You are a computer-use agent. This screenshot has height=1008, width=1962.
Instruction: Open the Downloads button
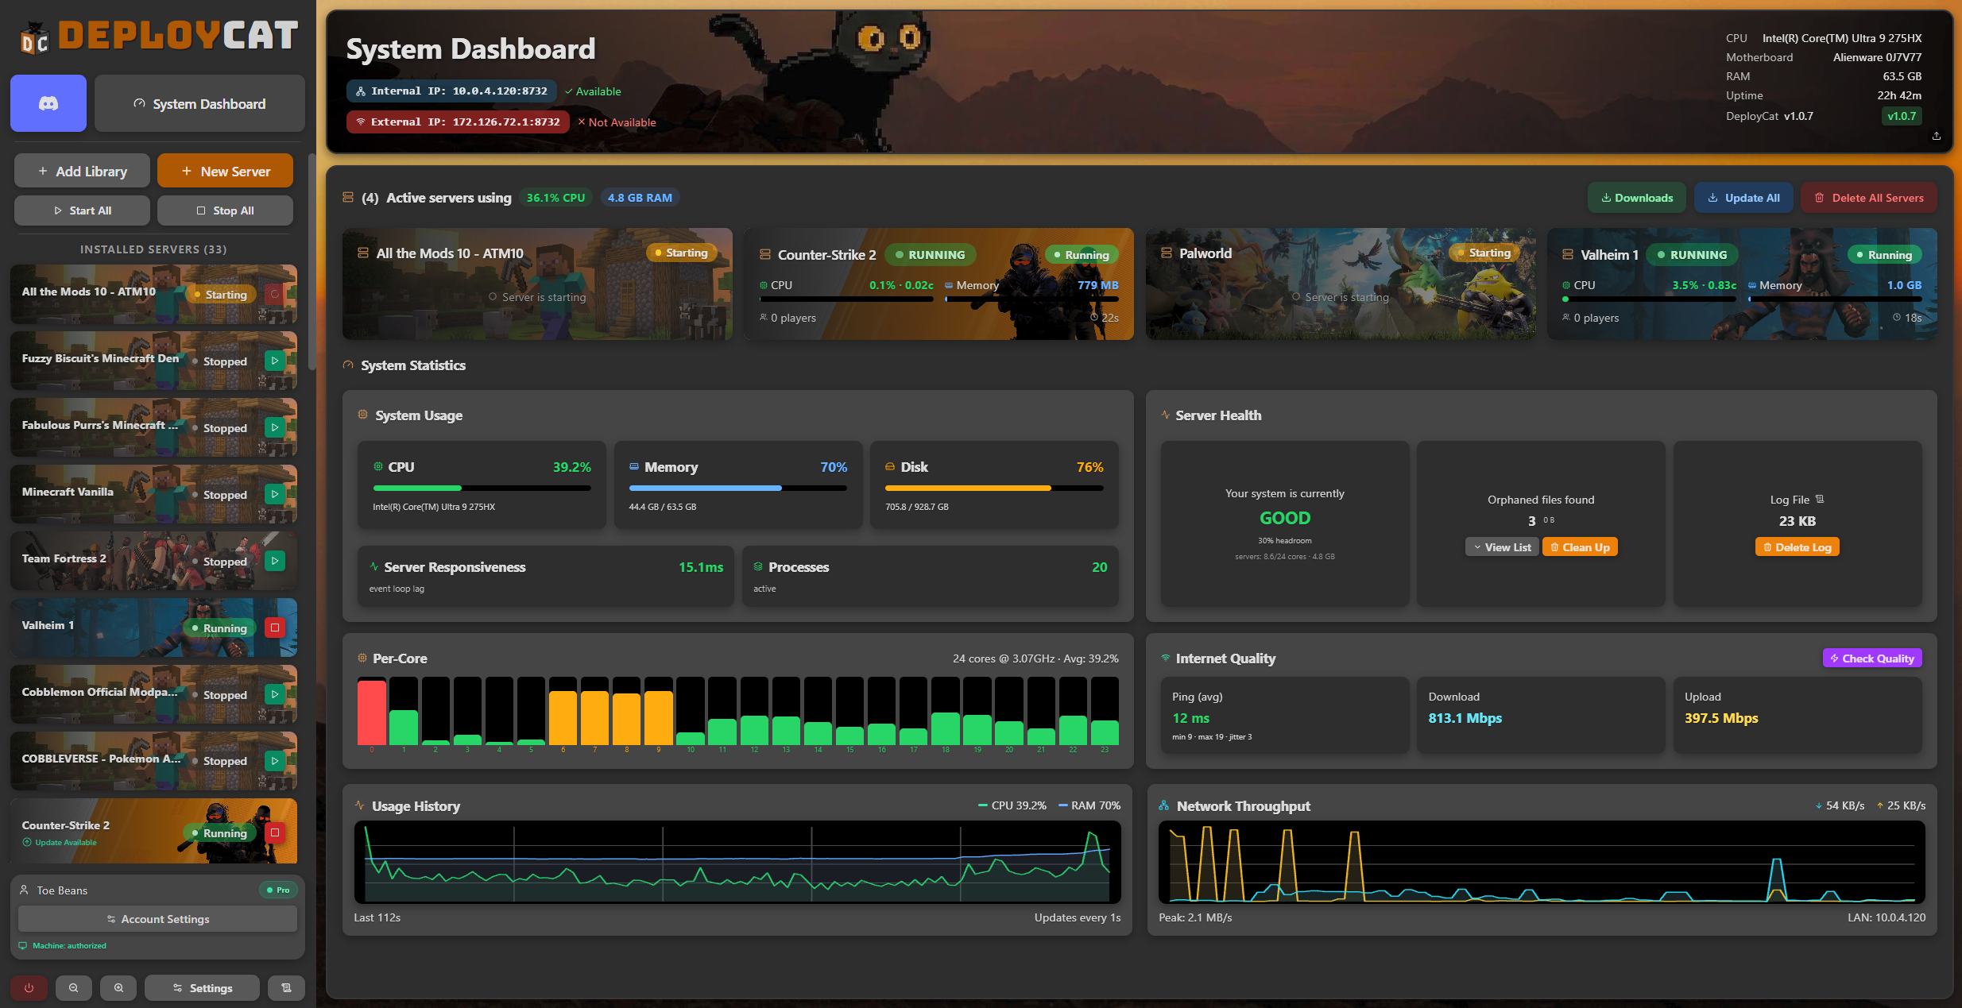1636,198
